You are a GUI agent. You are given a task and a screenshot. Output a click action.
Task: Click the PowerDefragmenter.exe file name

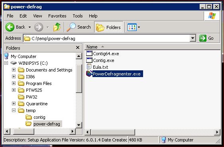118,74
